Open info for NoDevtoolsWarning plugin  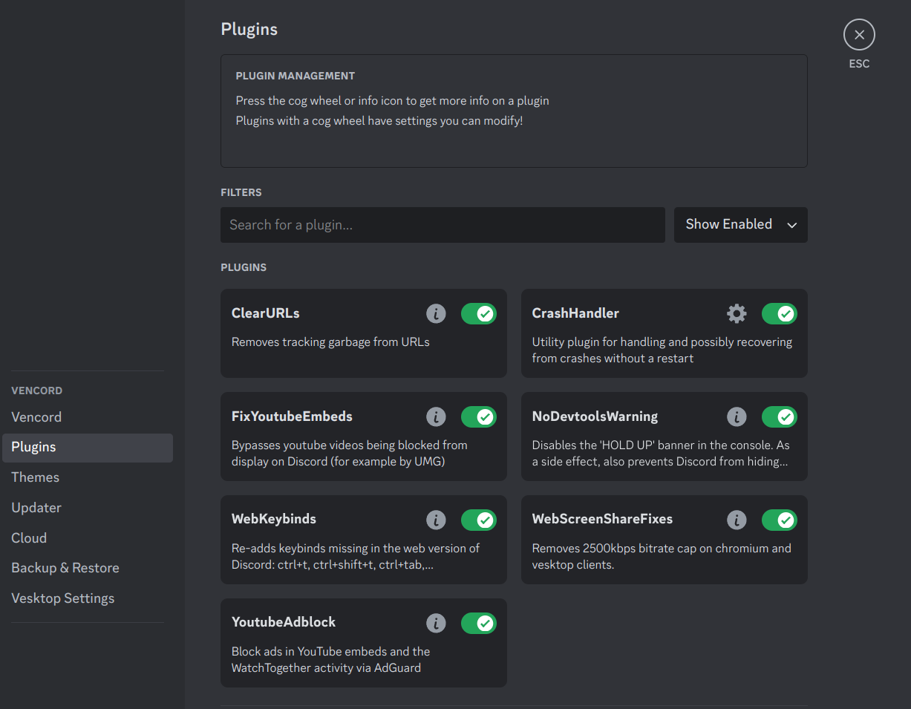(737, 416)
